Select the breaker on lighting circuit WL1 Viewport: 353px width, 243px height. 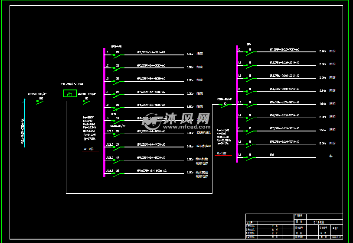click(251, 53)
